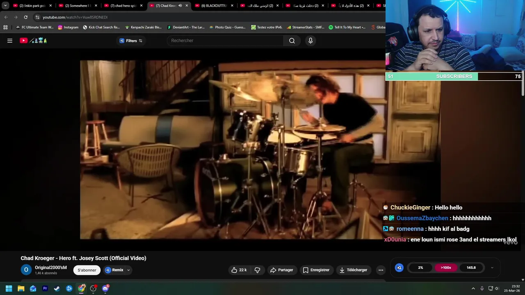Image resolution: width=525 pixels, height=295 pixels.
Task: Open taskbar microphone tray icon
Action: pos(482,288)
